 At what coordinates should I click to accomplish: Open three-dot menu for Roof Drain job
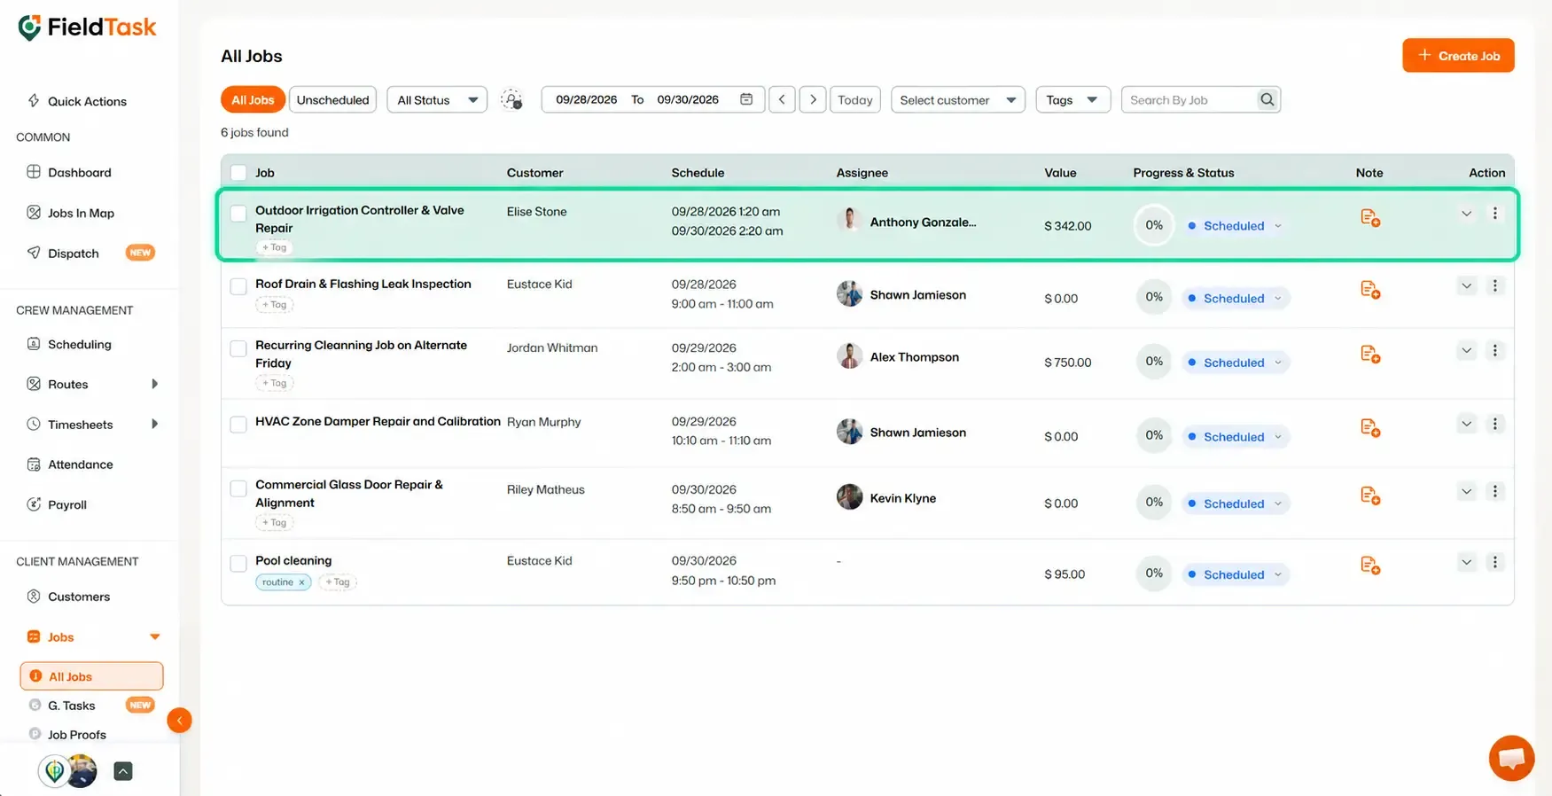click(1494, 285)
